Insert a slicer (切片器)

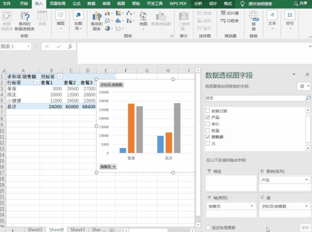point(230,13)
